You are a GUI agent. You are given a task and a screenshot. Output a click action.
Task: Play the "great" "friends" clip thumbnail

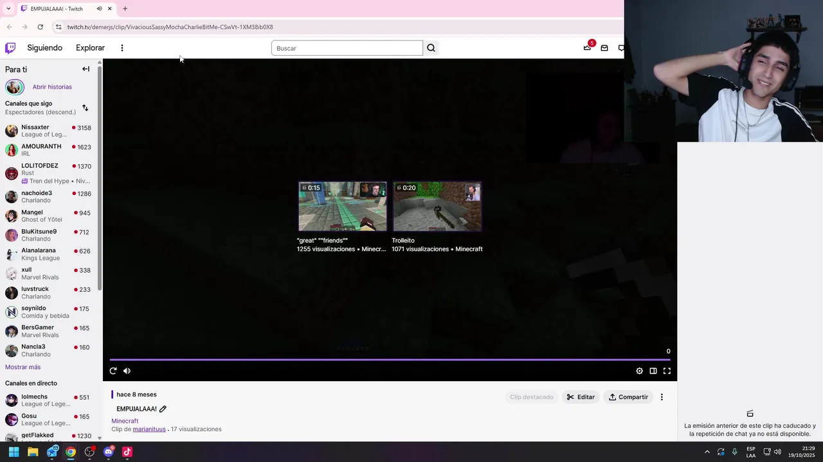tap(343, 206)
